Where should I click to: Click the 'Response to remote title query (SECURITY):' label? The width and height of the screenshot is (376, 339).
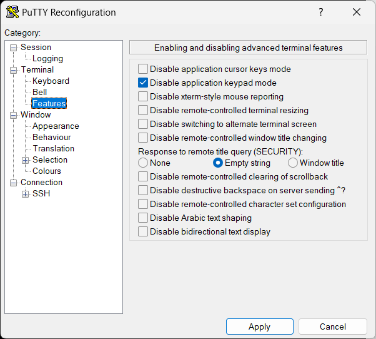[220, 152]
